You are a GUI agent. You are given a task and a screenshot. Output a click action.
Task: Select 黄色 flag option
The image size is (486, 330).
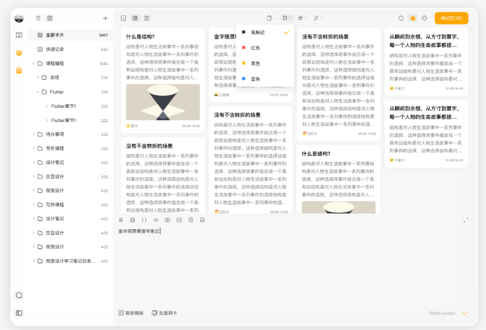pos(265,63)
